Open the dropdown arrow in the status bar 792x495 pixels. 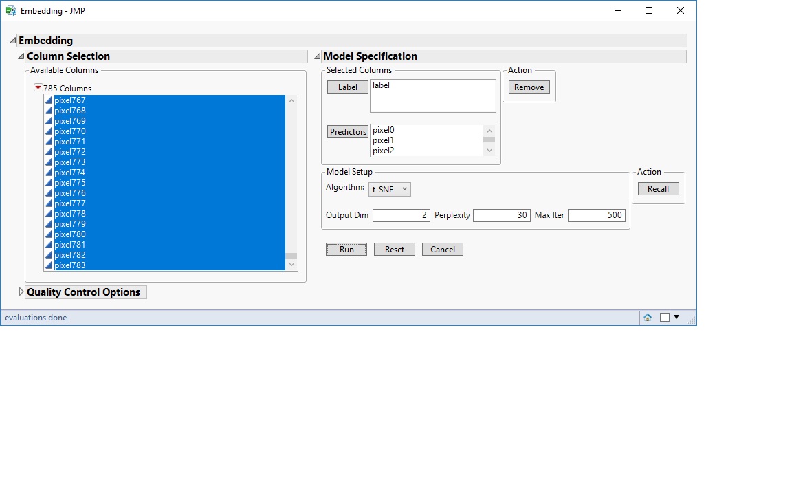[x=676, y=317]
